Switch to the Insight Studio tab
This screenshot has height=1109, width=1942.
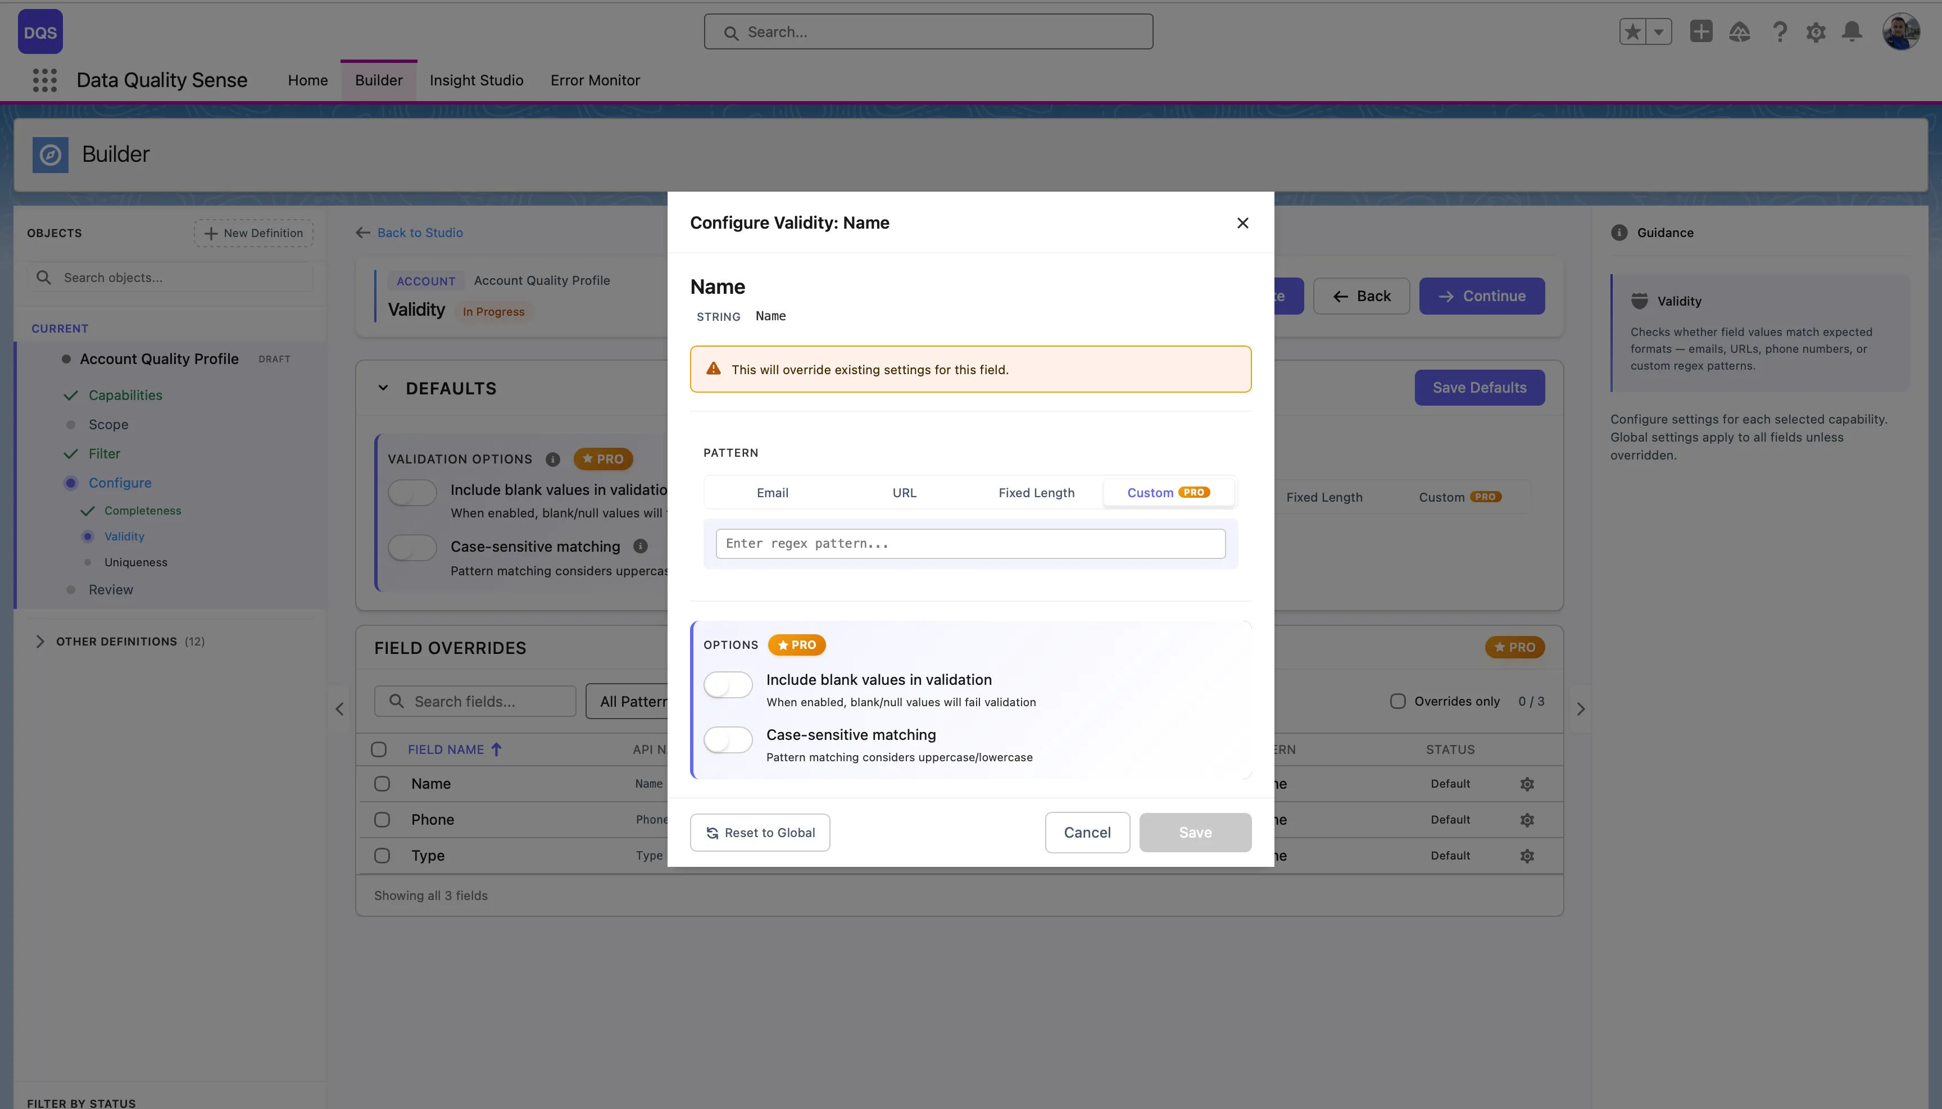476,80
